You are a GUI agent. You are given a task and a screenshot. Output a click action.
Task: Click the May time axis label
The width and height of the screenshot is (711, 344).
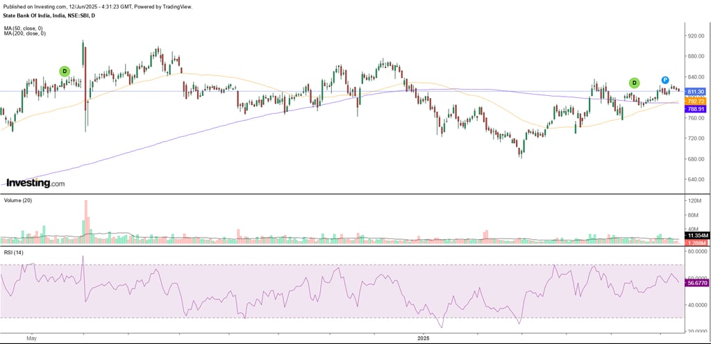31,338
